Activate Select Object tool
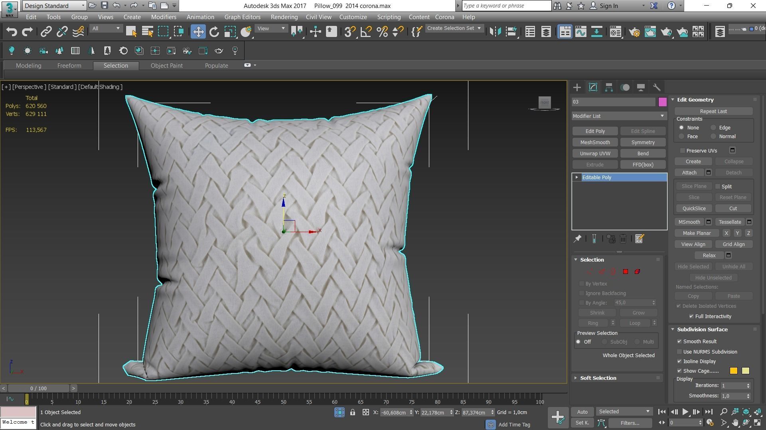Viewport: 766px width, 430px height. tap(131, 32)
